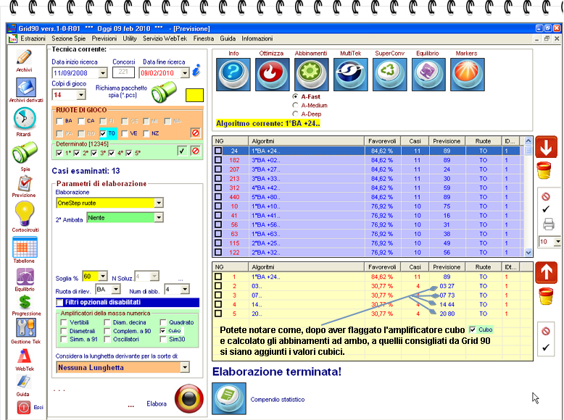
Task: Open the Compendio statistico icon
Action: tap(228, 398)
